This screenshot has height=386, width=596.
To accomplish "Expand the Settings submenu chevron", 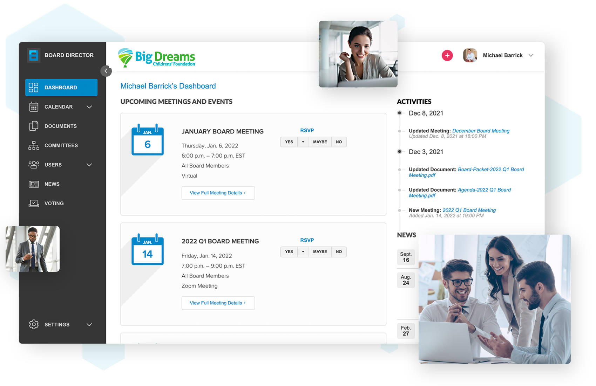I will coord(89,325).
